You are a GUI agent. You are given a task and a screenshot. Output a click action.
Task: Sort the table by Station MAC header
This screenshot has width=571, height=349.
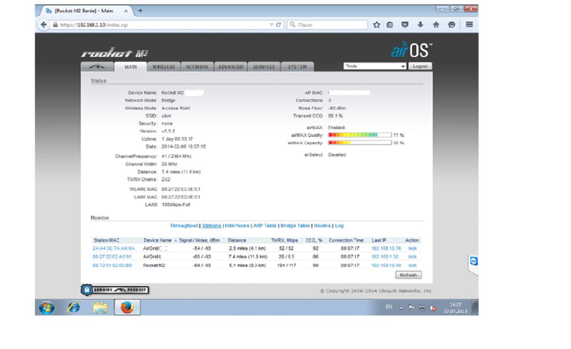tap(107, 240)
